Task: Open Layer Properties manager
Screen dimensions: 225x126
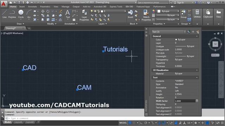Action: (84, 15)
